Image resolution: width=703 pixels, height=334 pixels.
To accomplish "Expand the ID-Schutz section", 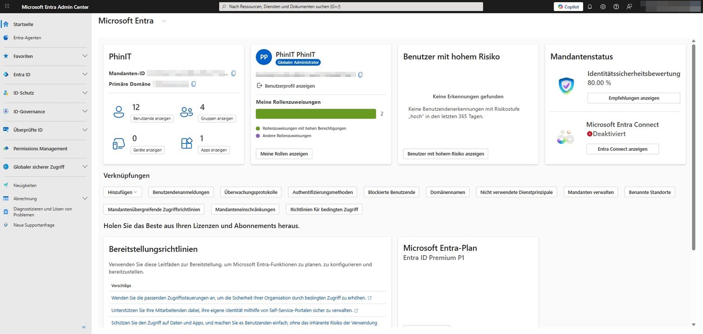I will (85, 93).
